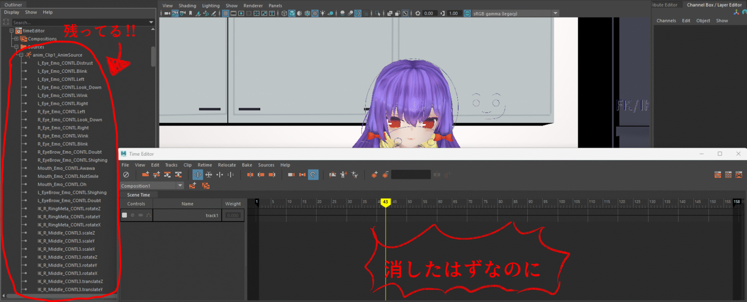Open the Retime menu in Time Editor
Image resolution: width=747 pixels, height=302 pixels.
pyautogui.click(x=205, y=165)
